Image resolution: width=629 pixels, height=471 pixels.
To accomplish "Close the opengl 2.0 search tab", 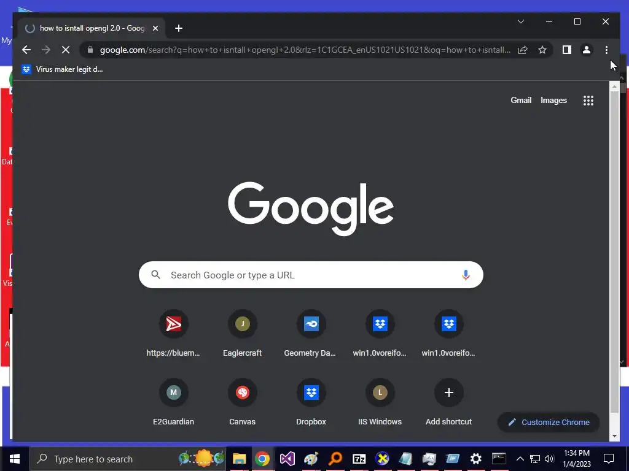I will [155, 28].
